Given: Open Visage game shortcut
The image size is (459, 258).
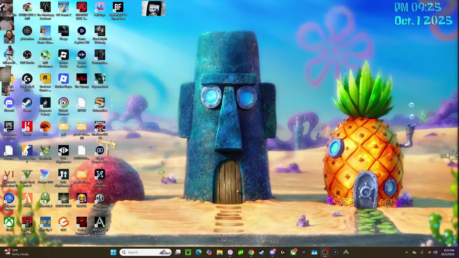Looking at the screenshot, I should pos(63,33).
